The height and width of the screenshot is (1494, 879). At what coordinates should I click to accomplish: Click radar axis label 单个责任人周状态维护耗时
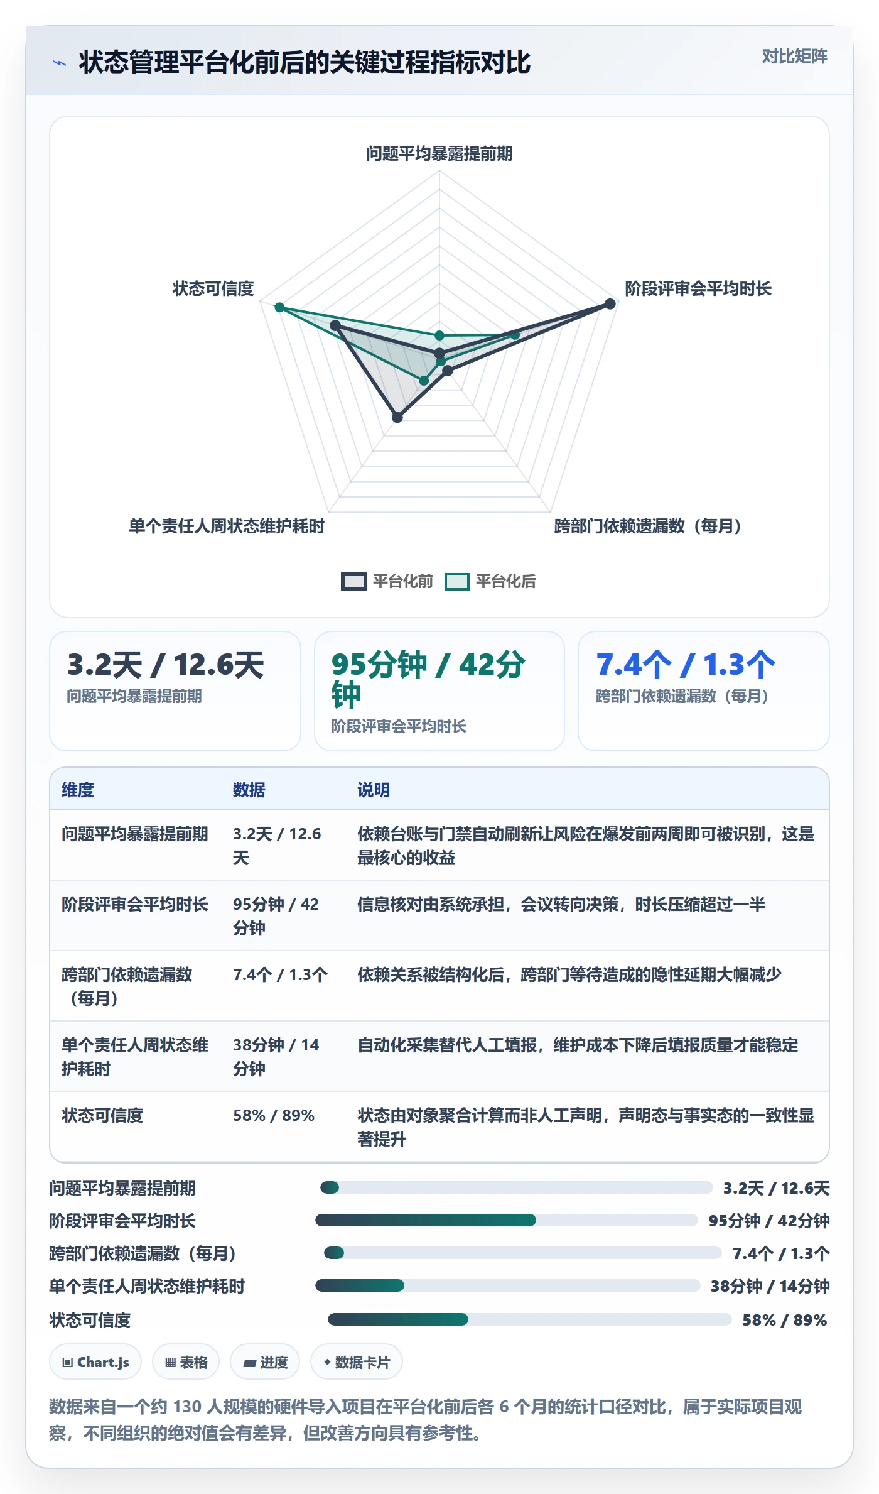227,526
